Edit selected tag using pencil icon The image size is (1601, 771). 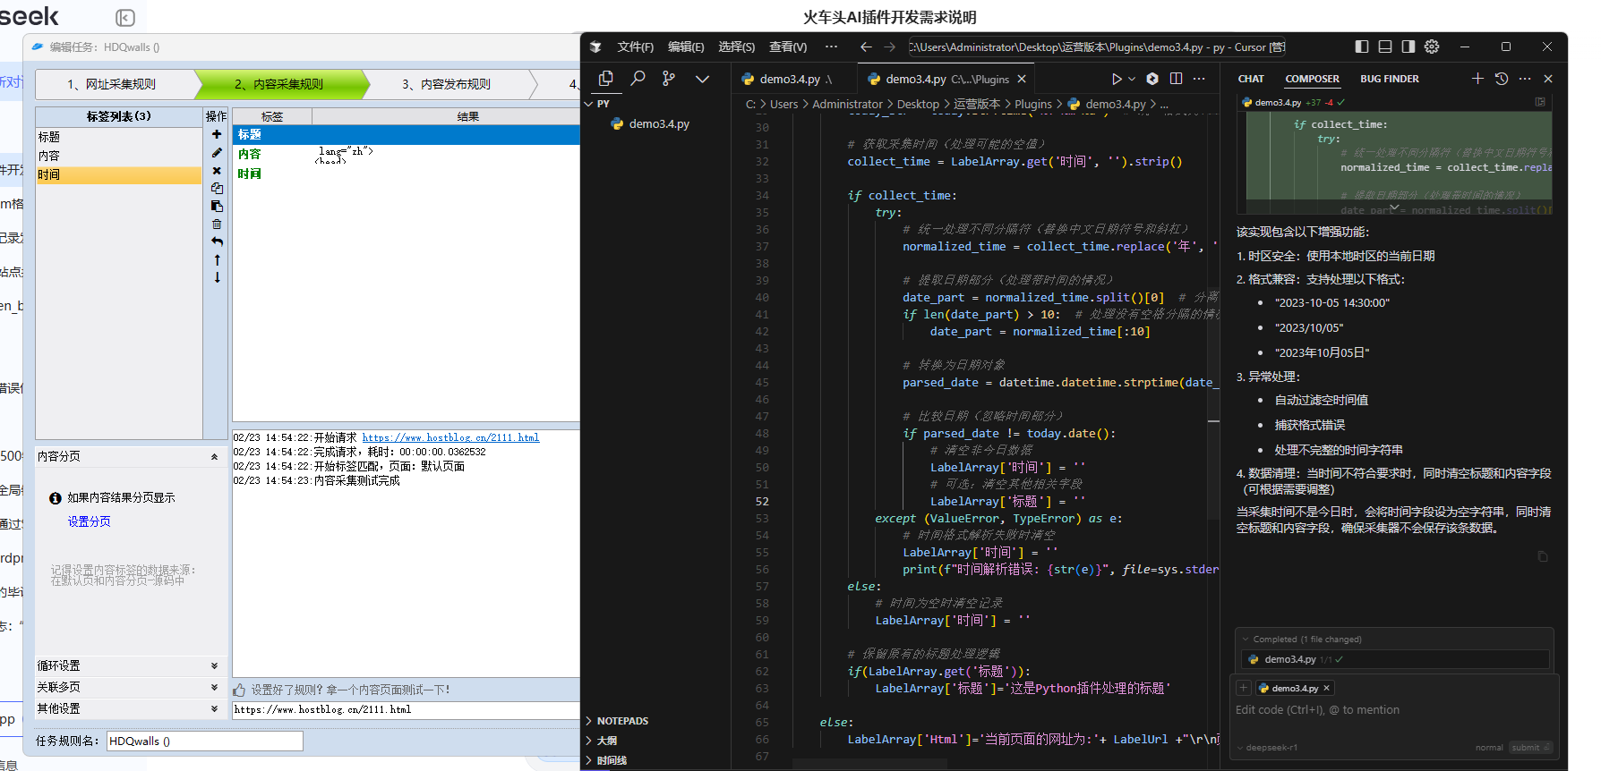tap(217, 152)
